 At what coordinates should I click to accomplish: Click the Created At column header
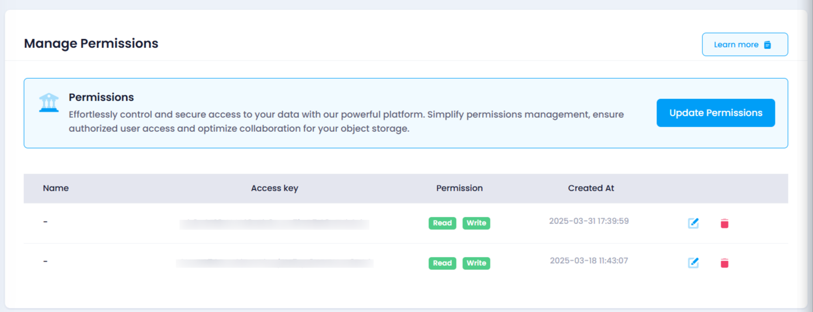pyautogui.click(x=591, y=188)
